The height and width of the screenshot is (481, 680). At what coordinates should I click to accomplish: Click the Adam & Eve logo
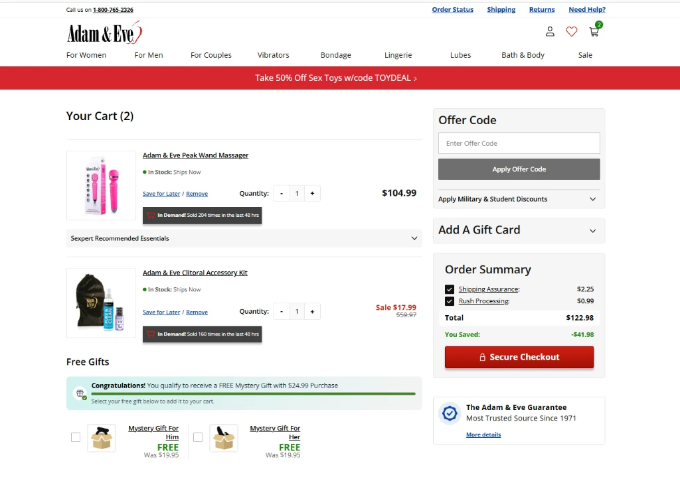[104, 33]
